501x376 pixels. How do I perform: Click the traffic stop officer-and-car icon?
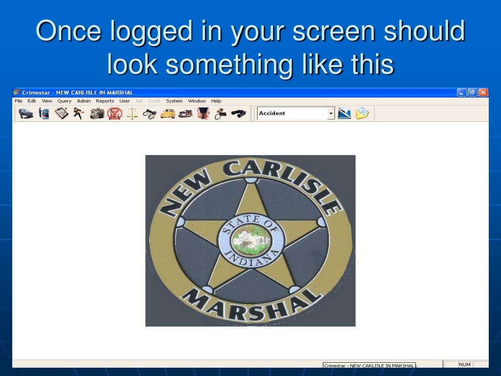[44, 114]
